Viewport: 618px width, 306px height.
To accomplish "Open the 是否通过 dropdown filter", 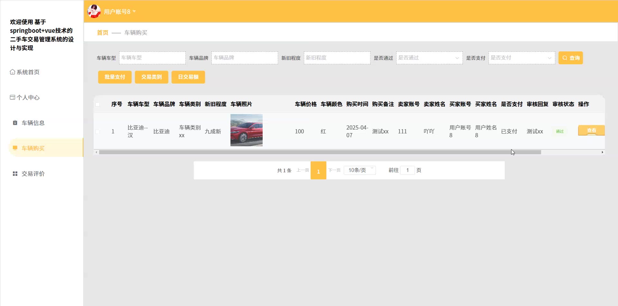I will (x=429, y=58).
